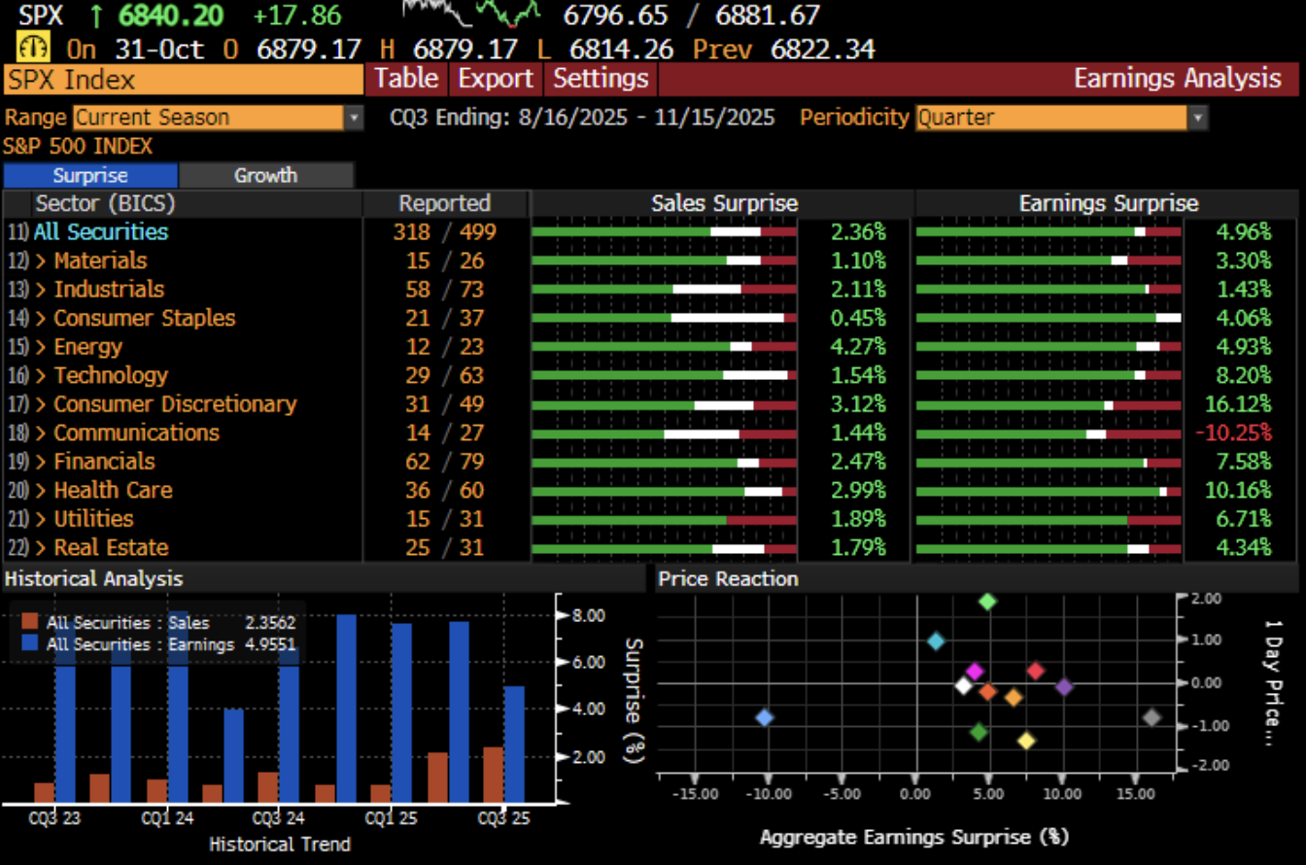Open the Settings menu
This screenshot has width=1306, height=865.
pos(601,79)
